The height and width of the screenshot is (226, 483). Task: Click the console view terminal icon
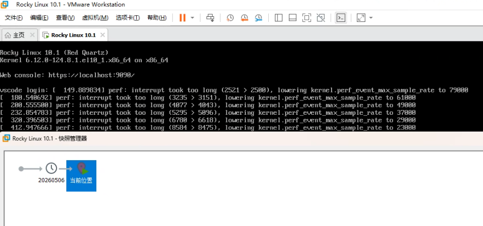coord(341,18)
